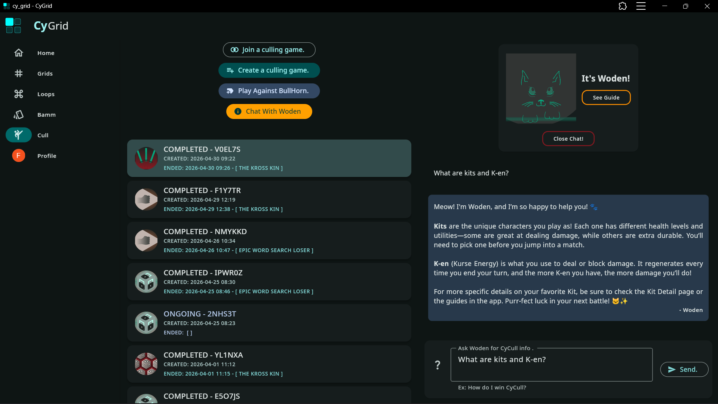The image size is (718, 404).
Task: Open the hamburger menu in title bar
Action: point(641,6)
